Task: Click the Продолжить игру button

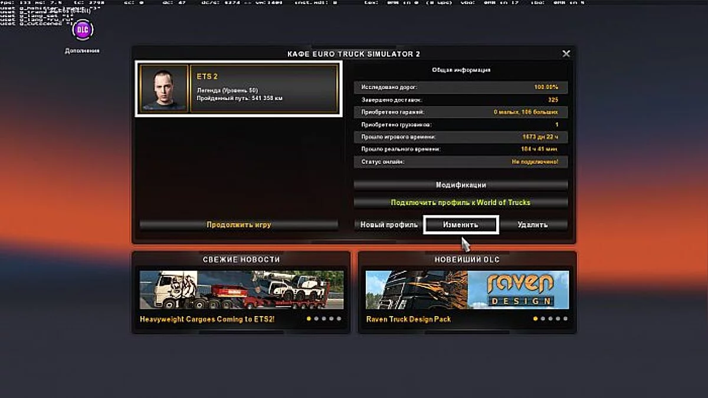Action: 239,224
